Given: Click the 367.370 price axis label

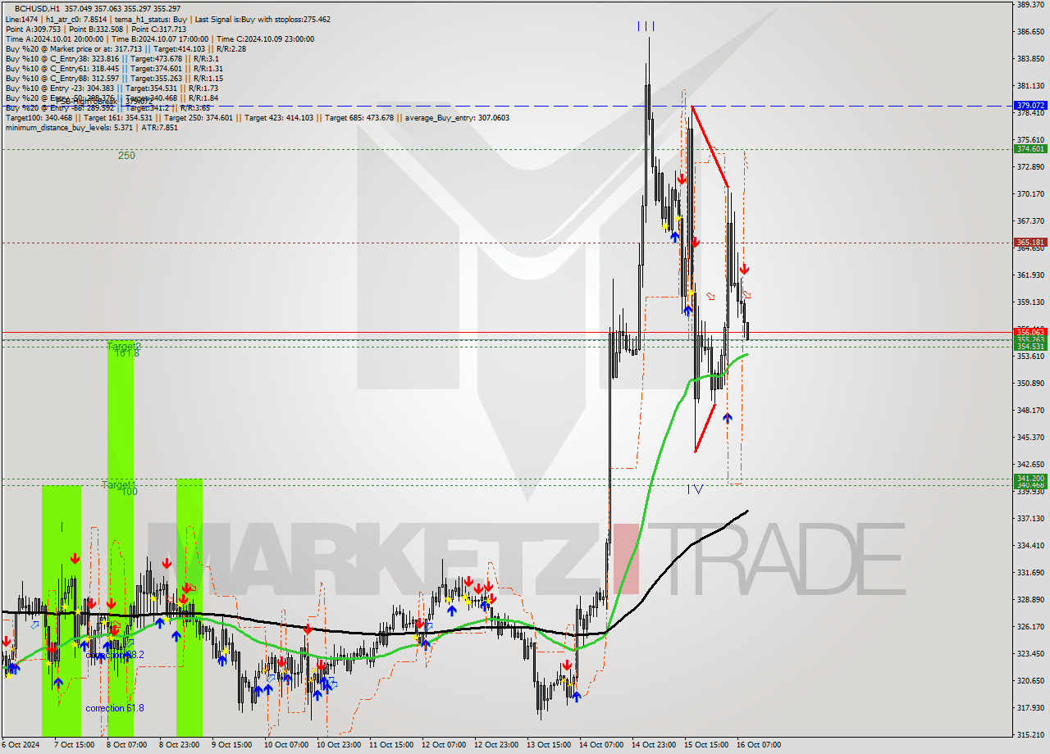Looking at the screenshot, I should click(1030, 221).
